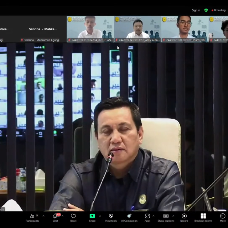
Task: Expand the Show captions options arrow
Action: tap(173, 216)
